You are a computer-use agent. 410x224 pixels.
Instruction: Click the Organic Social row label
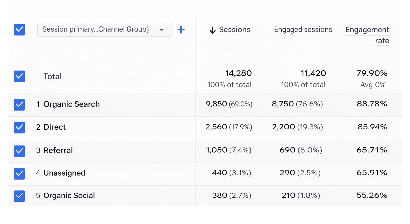click(x=69, y=196)
